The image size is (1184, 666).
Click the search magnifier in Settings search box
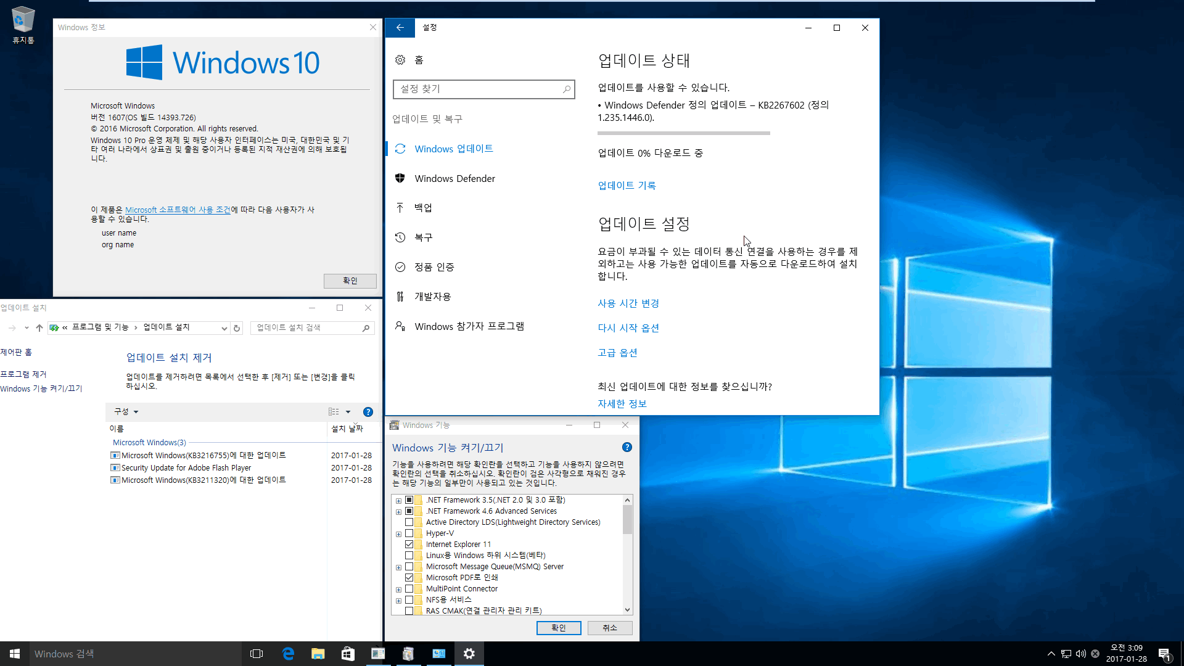[x=567, y=89]
